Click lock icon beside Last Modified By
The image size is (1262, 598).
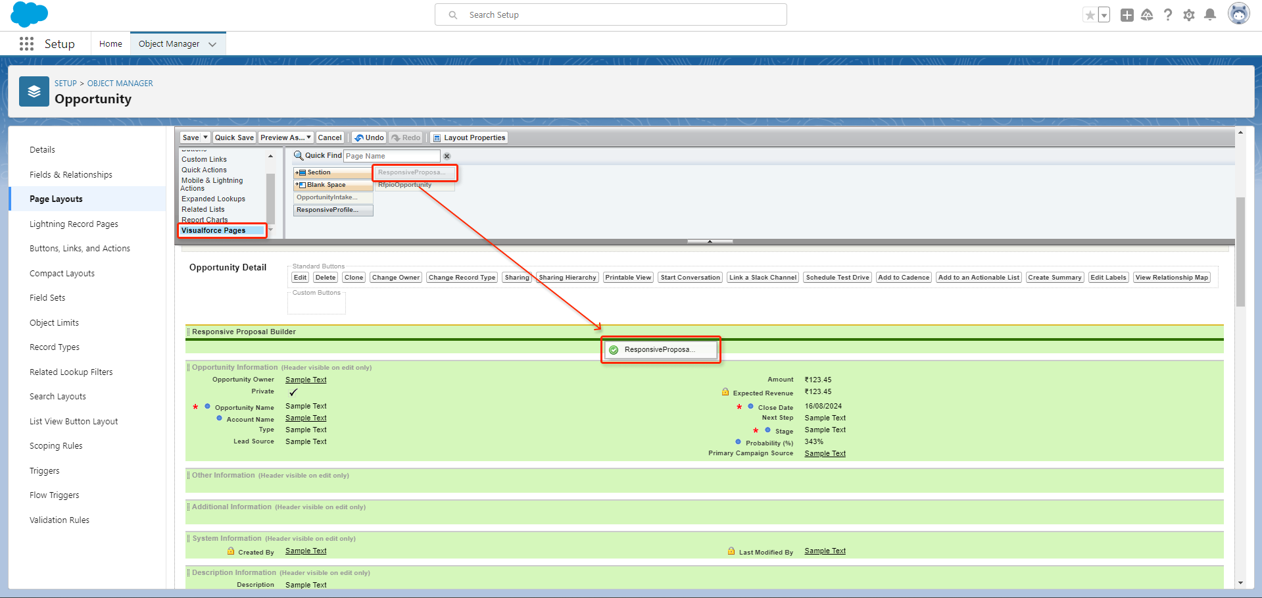731,551
